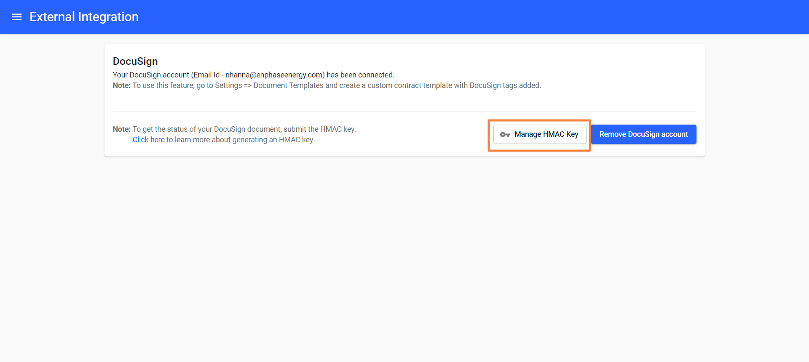Open the hamburger navigation menu

[17, 17]
